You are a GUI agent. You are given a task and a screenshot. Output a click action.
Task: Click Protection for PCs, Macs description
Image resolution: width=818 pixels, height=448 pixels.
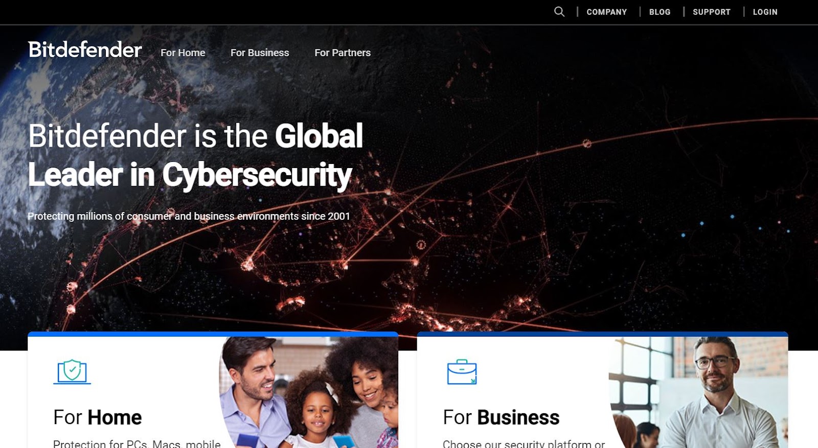[137, 443]
